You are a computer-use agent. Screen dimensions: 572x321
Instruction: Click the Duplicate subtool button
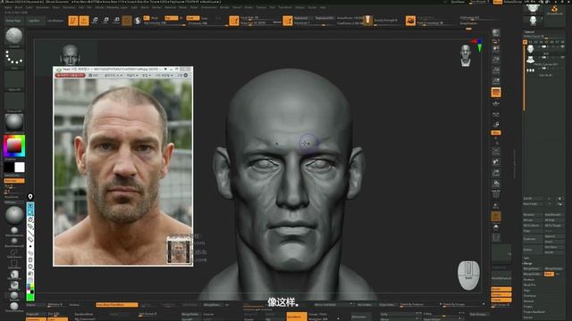point(533,239)
